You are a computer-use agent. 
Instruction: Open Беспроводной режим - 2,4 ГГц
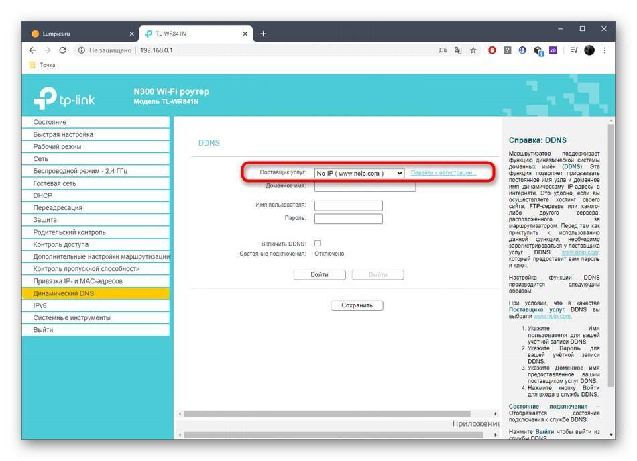coord(95,170)
